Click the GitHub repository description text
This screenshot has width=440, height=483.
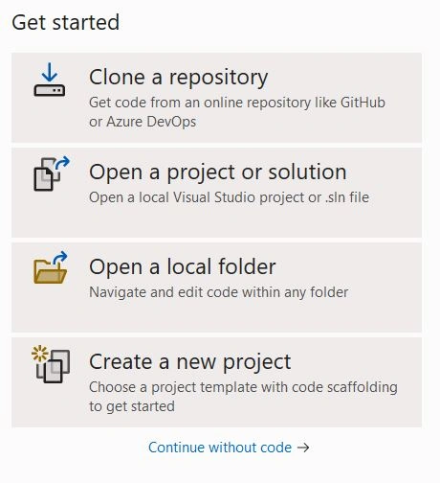237,103
